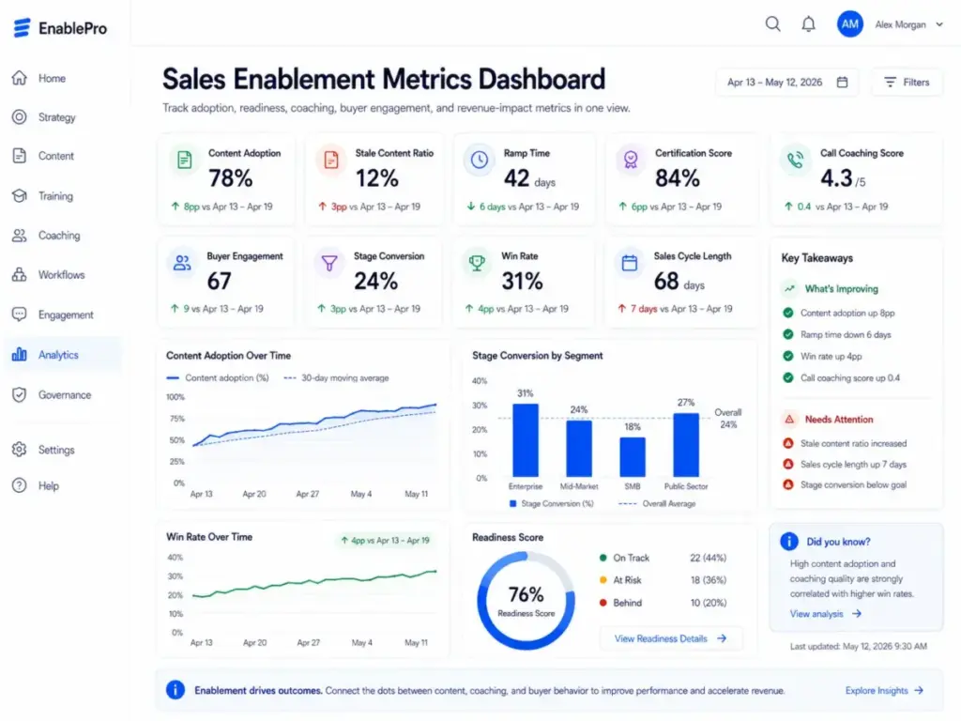
Task: Toggle Stage Conversion (%) legend entry
Action: pyautogui.click(x=552, y=503)
